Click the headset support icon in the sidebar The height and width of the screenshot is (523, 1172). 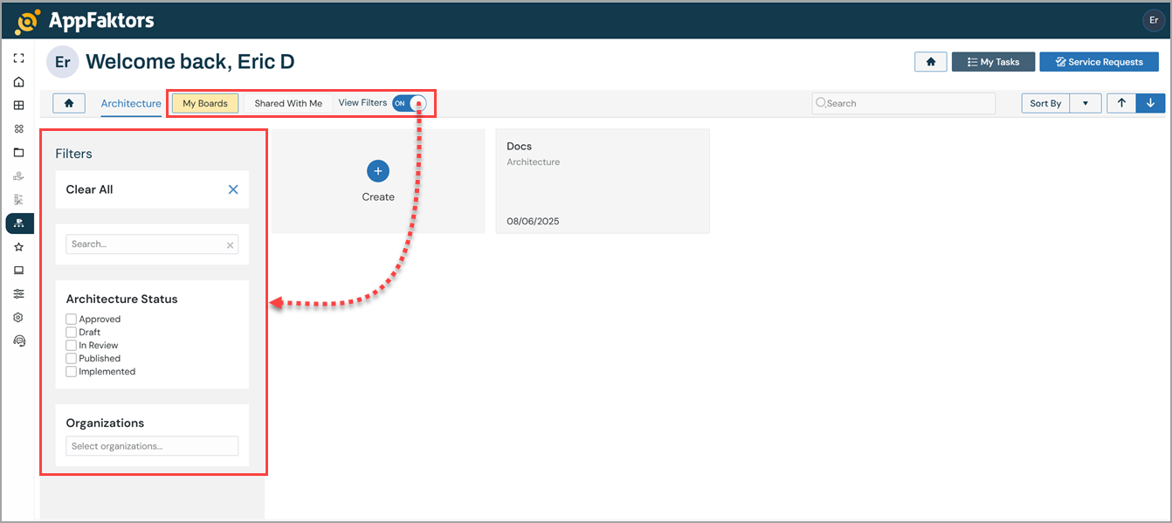coord(18,341)
